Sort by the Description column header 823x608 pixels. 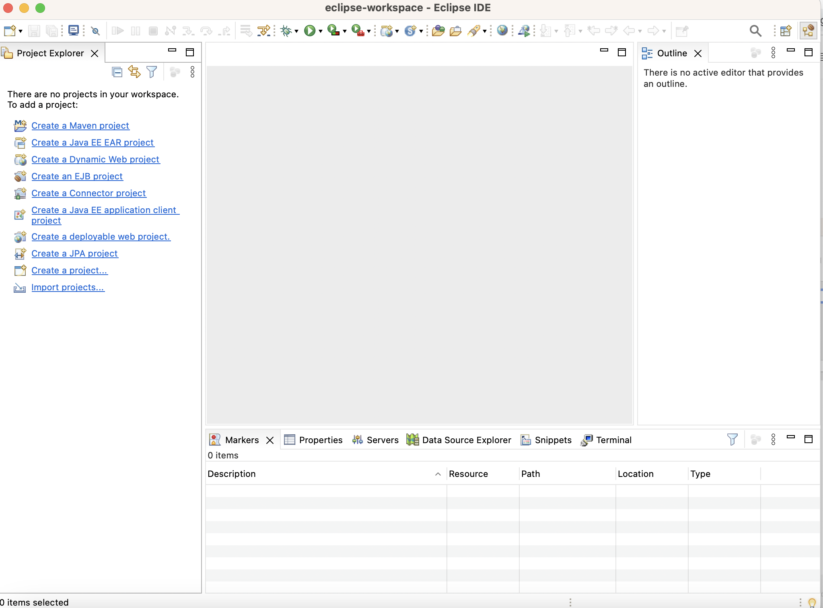click(x=326, y=474)
